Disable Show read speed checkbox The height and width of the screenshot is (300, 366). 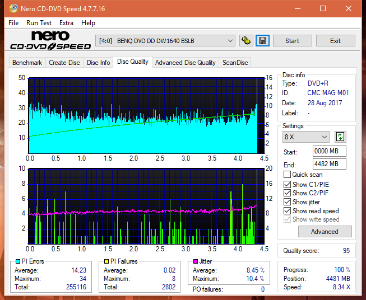click(x=287, y=210)
